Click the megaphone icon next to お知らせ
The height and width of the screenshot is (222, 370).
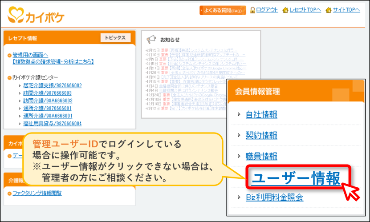[x=151, y=39]
